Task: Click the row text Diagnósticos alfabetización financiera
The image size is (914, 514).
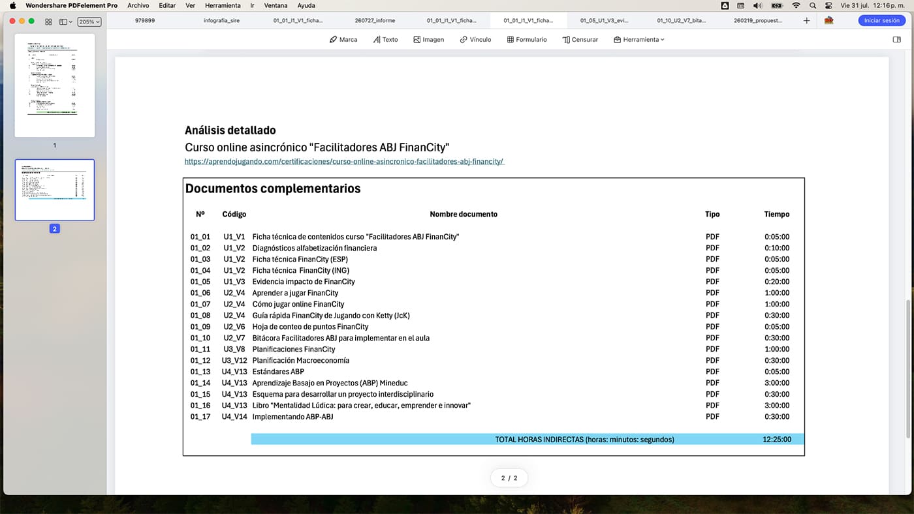Action: [315, 248]
